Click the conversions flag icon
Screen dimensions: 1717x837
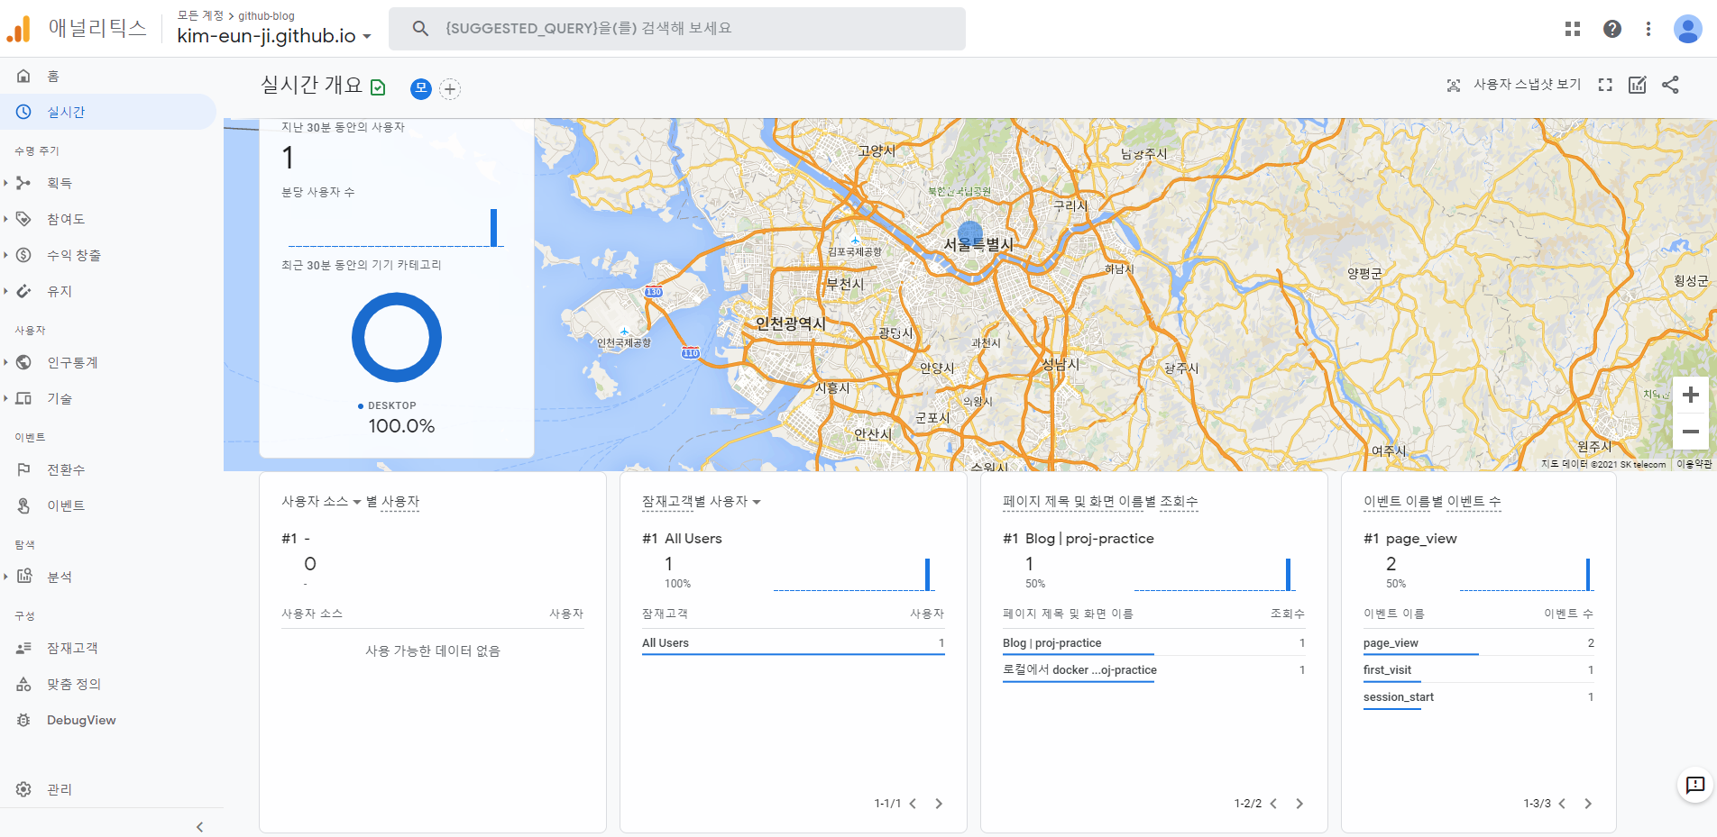[x=24, y=469]
